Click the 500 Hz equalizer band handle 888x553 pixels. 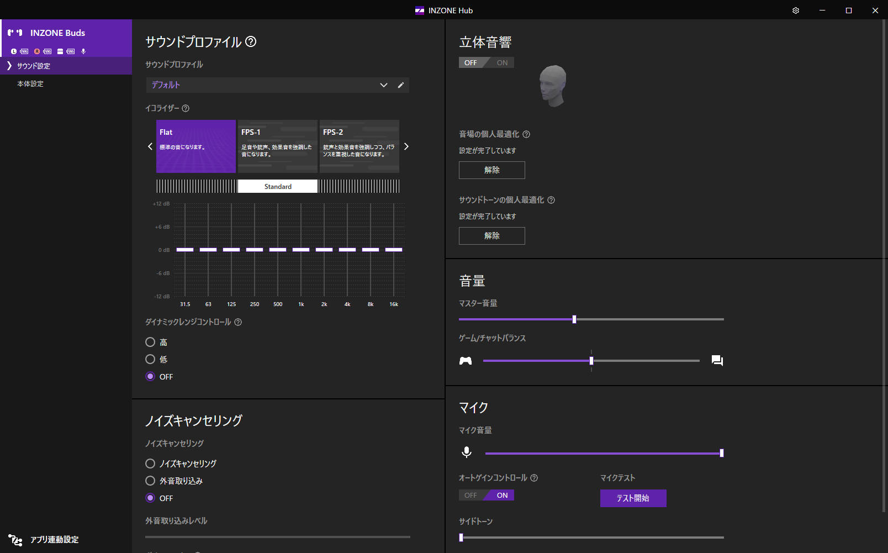tap(278, 250)
